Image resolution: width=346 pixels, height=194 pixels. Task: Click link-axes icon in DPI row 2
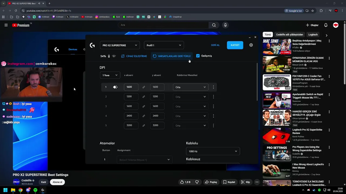[144, 96]
